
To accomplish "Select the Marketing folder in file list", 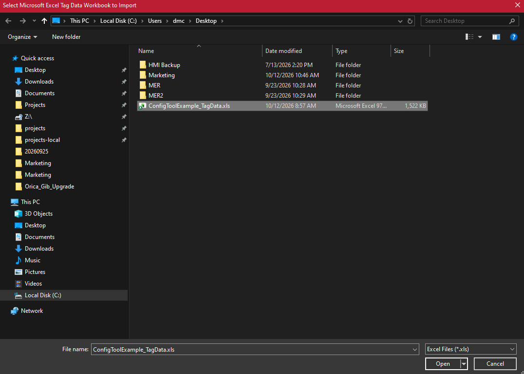I will coord(161,75).
